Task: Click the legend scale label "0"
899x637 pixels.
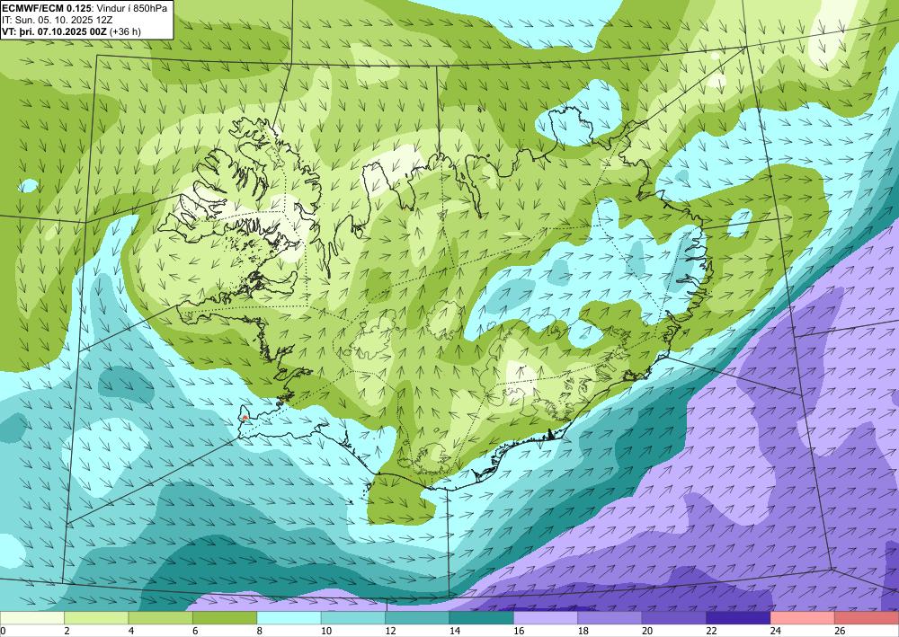Action: 3,632
